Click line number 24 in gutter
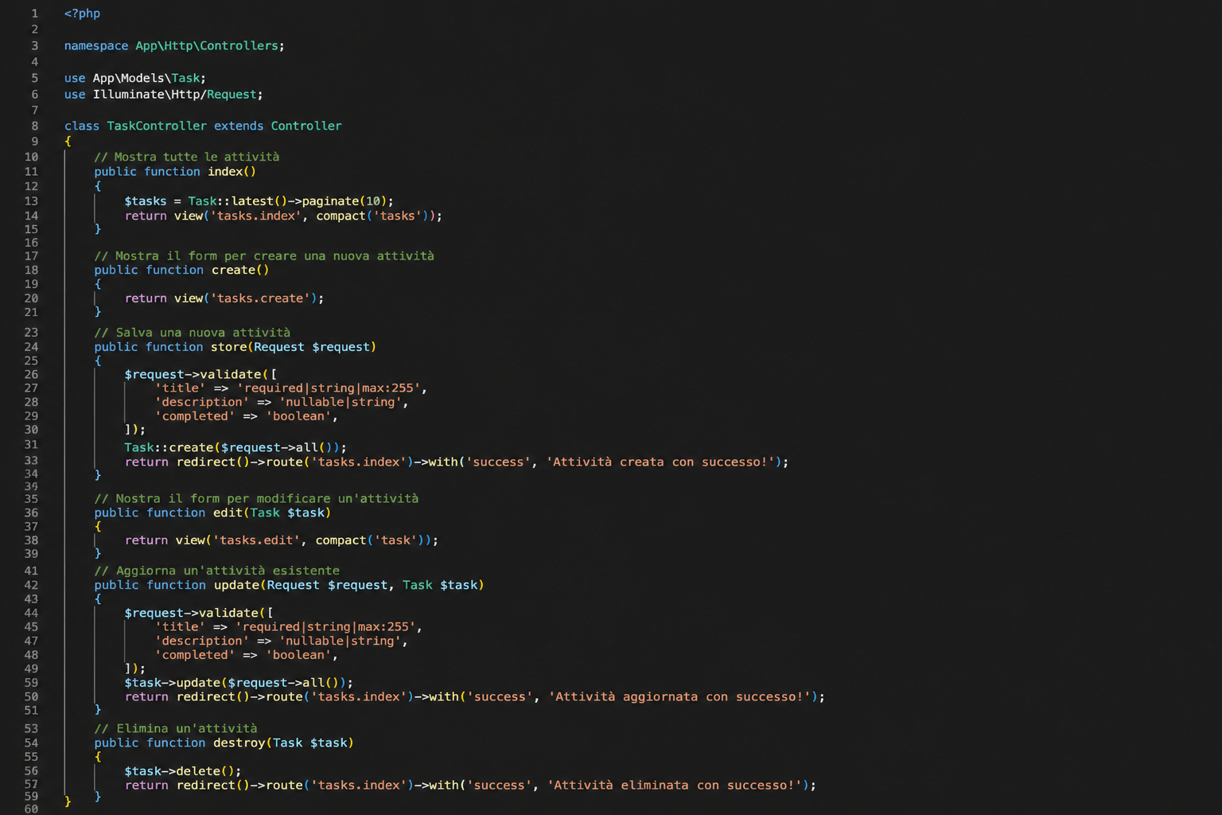The width and height of the screenshot is (1222, 815). pyautogui.click(x=31, y=347)
